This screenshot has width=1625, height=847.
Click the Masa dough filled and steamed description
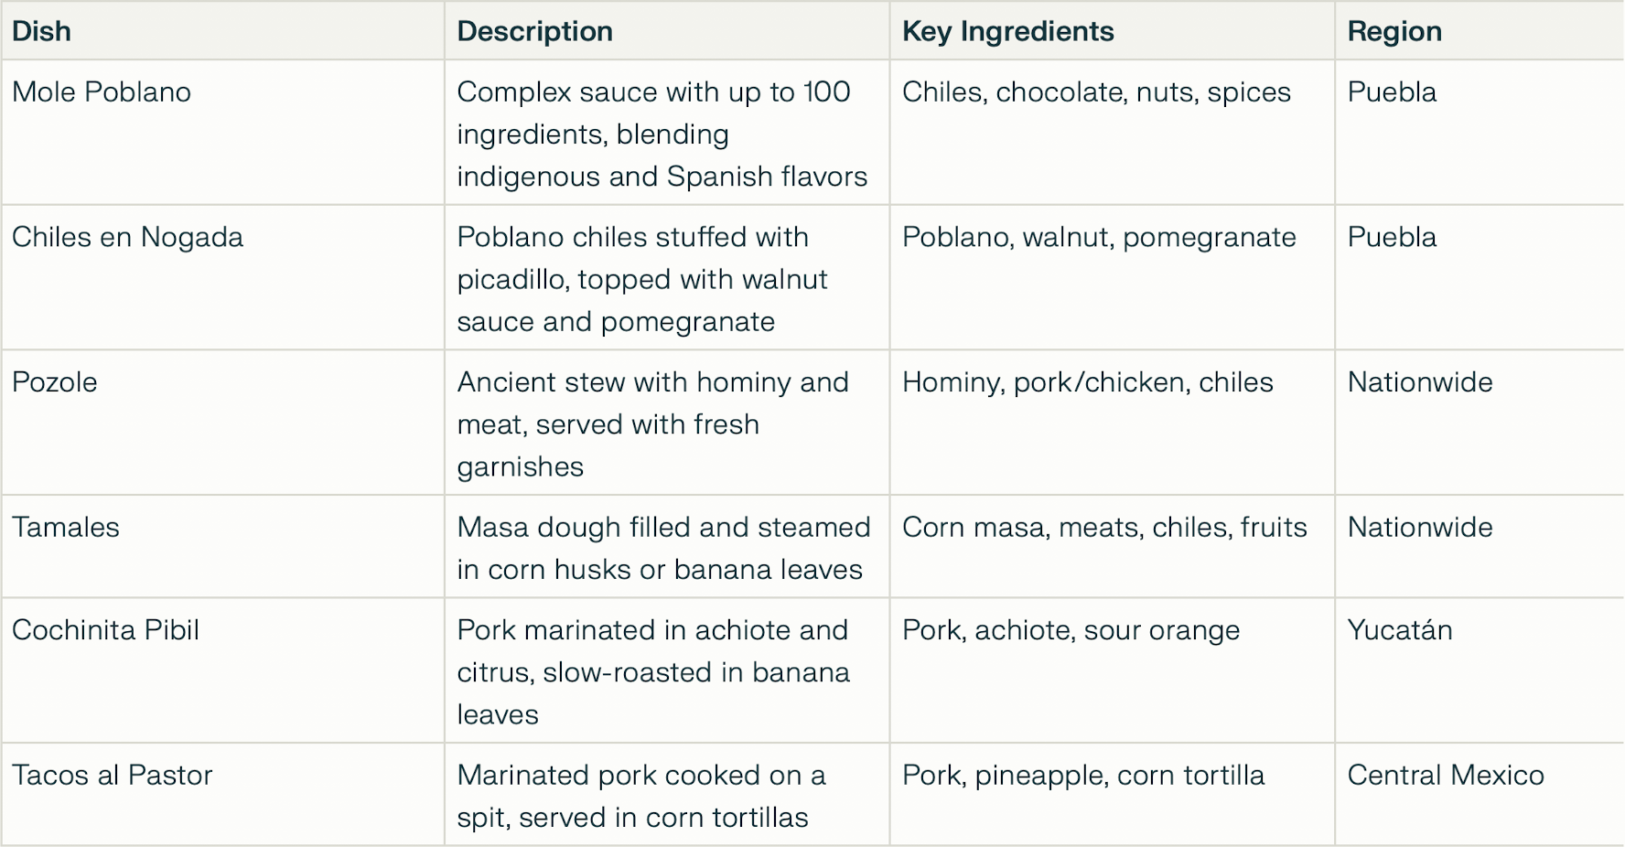click(x=667, y=547)
